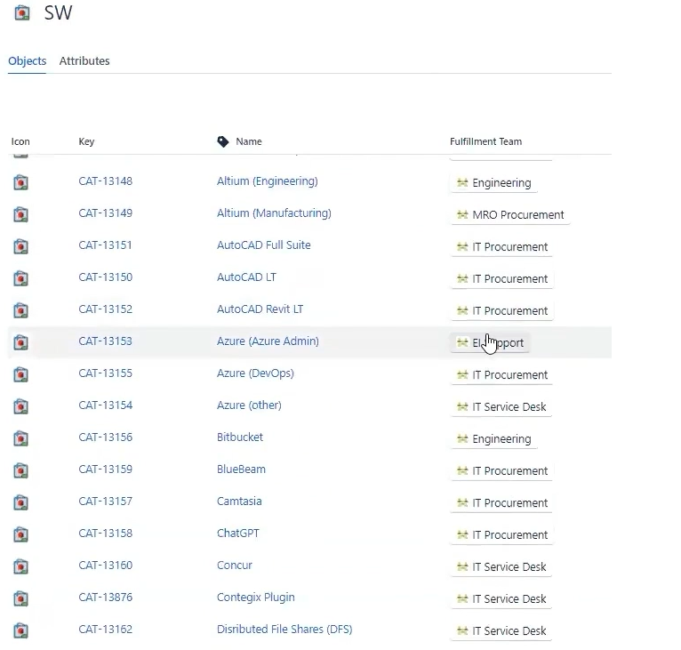Click the icon in the Azure (Azure Admin) row
Viewport: 681px width, 650px height.
point(20,342)
